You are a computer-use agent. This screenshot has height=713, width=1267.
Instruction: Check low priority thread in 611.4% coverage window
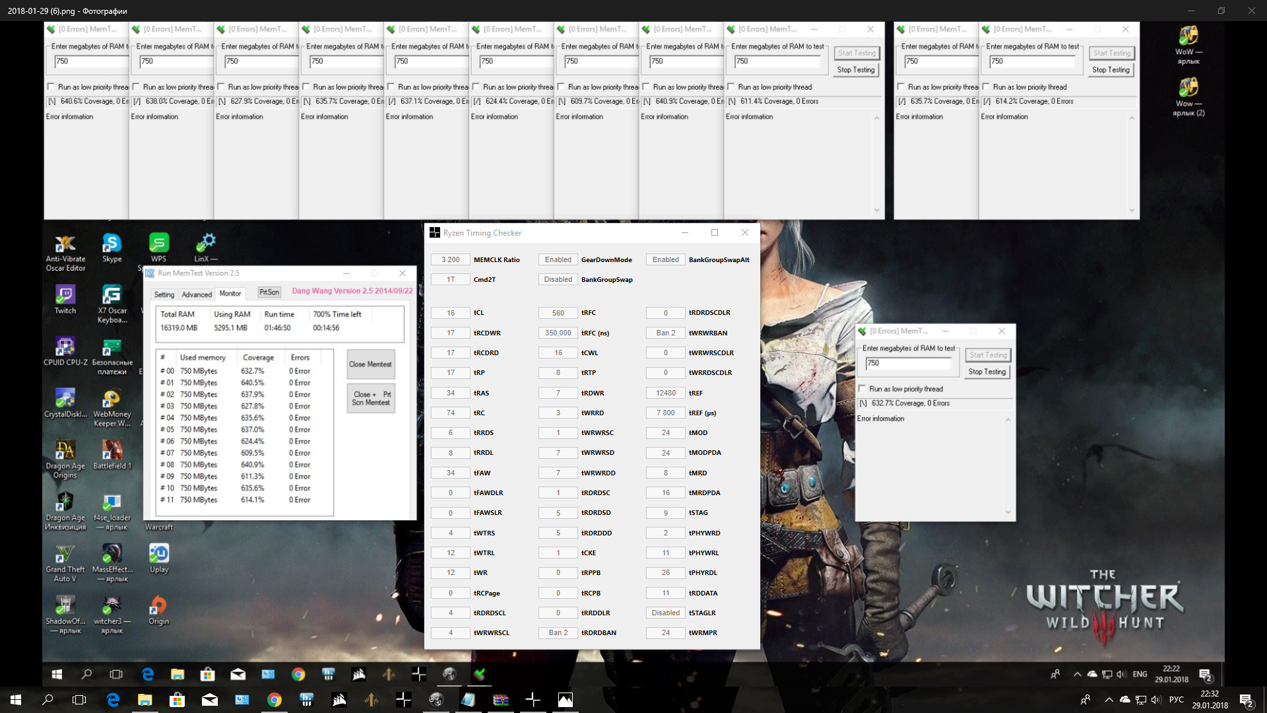pos(731,87)
